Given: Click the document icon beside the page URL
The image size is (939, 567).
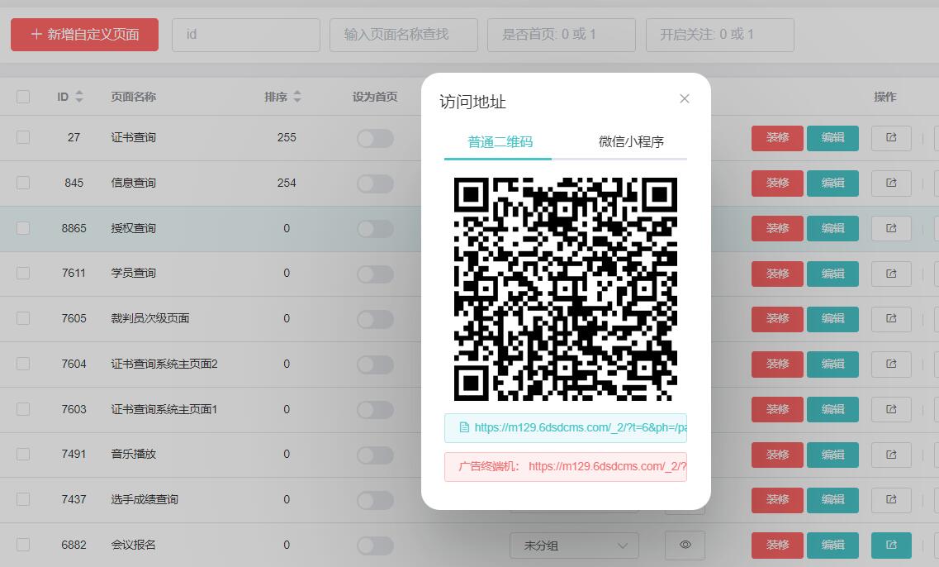Looking at the screenshot, I should (x=464, y=427).
